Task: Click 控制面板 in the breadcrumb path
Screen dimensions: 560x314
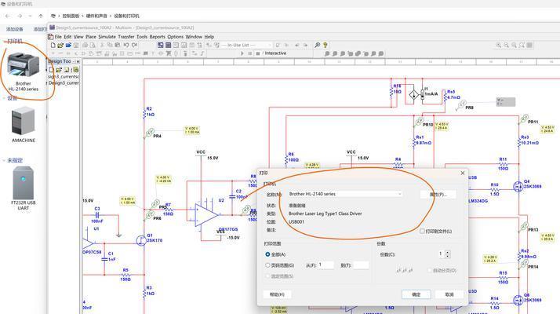Action: click(71, 16)
